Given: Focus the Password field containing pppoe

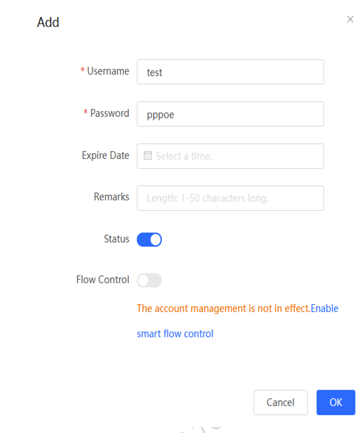Looking at the screenshot, I should [x=230, y=114].
